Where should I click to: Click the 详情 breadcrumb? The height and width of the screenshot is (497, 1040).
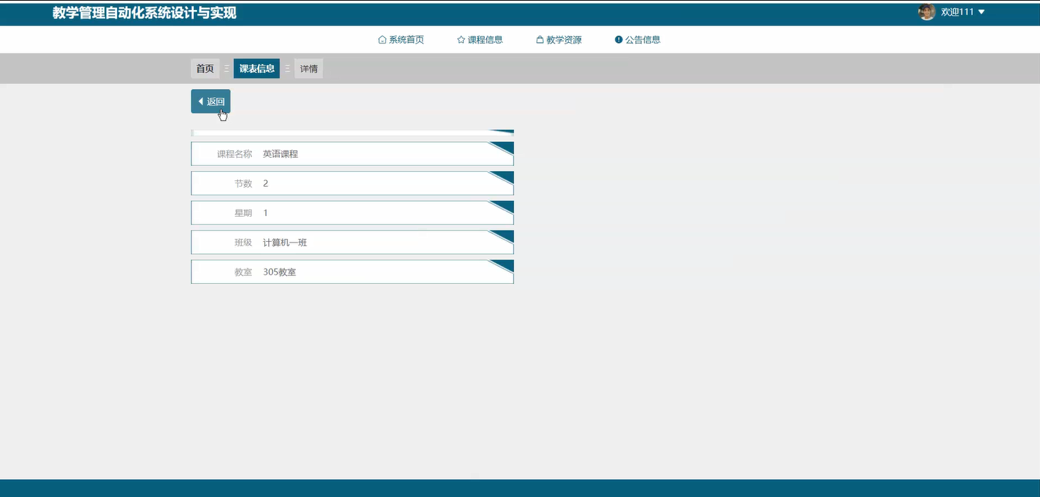pos(309,68)
